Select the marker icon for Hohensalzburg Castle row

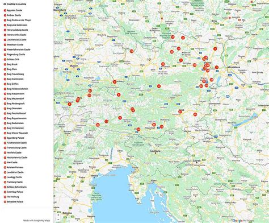5,30
